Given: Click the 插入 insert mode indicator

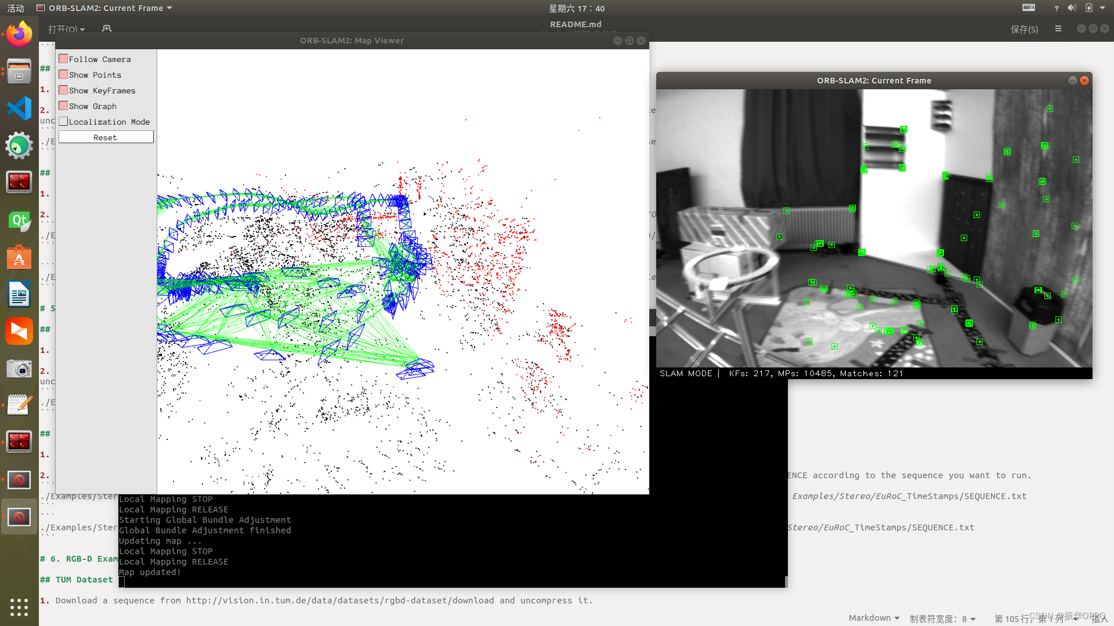Looking at the screenshot, I should tap(1099, 618).
